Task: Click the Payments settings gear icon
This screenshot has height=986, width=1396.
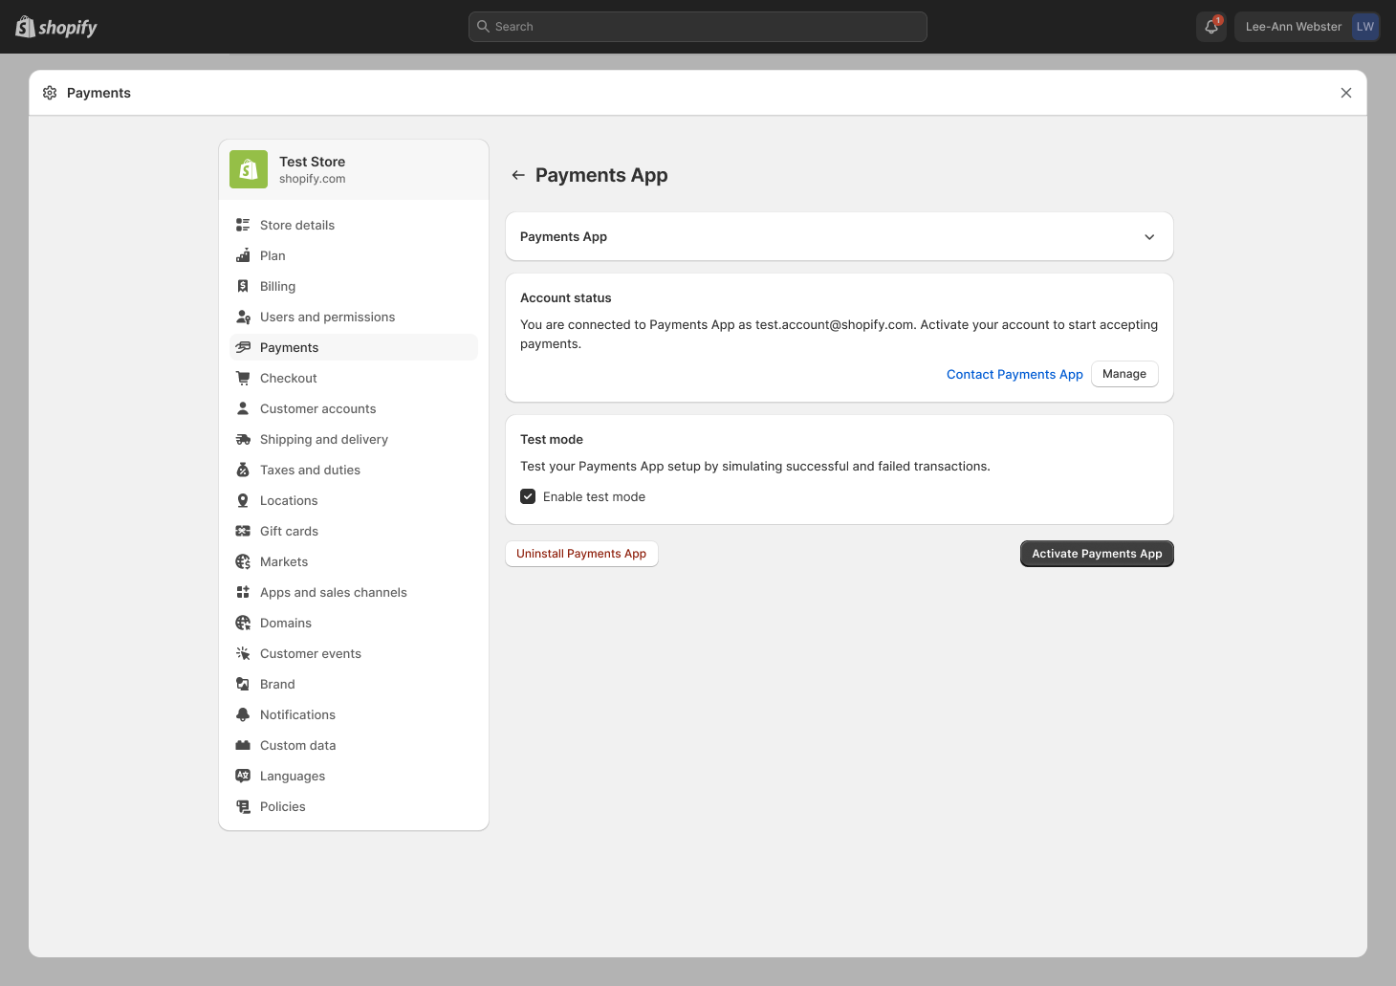Action: pos(50,93)
